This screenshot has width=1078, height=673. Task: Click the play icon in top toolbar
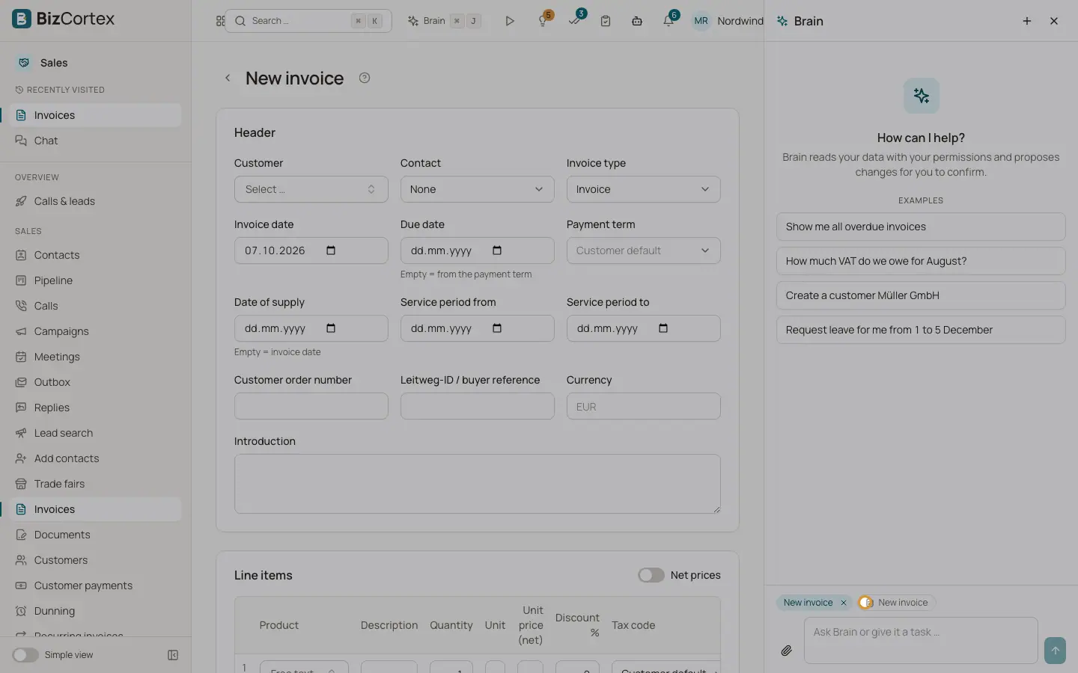[509, 21]
